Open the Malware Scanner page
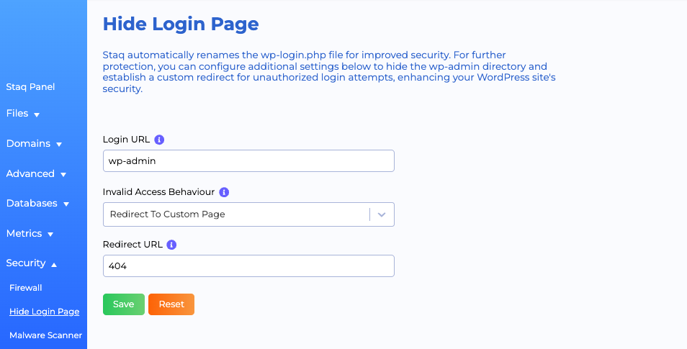Screen dimensions: 687x349 point(45,335)
